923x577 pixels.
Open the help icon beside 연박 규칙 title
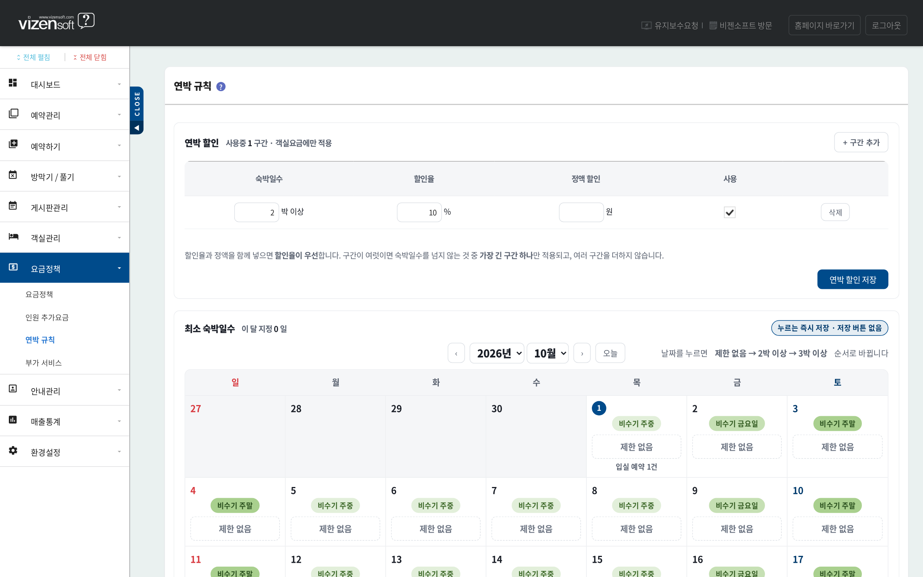tap(221, 87)
